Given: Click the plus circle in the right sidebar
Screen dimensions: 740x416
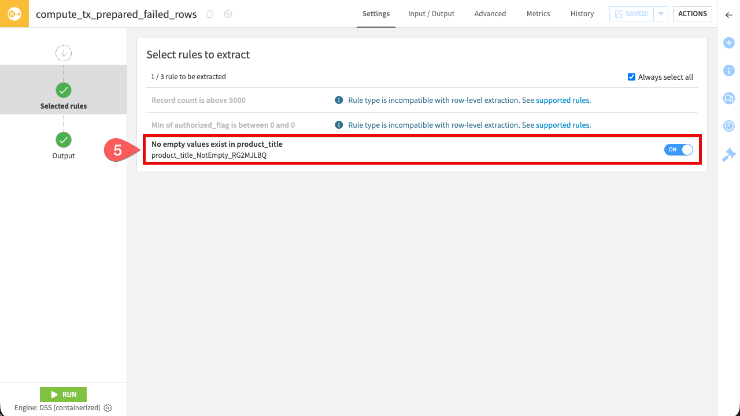Looking at the screenshot, I should [x=729, y=43].
